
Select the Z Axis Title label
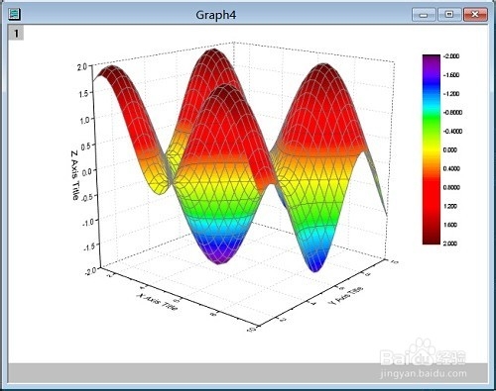pos(75,175)
